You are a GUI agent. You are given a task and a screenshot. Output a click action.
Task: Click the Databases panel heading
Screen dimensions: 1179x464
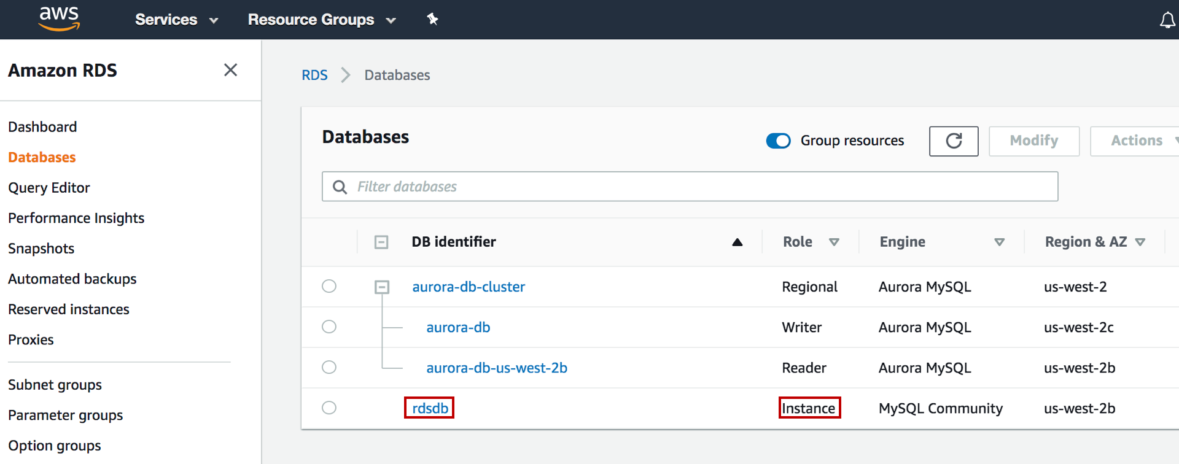point(365,137)
